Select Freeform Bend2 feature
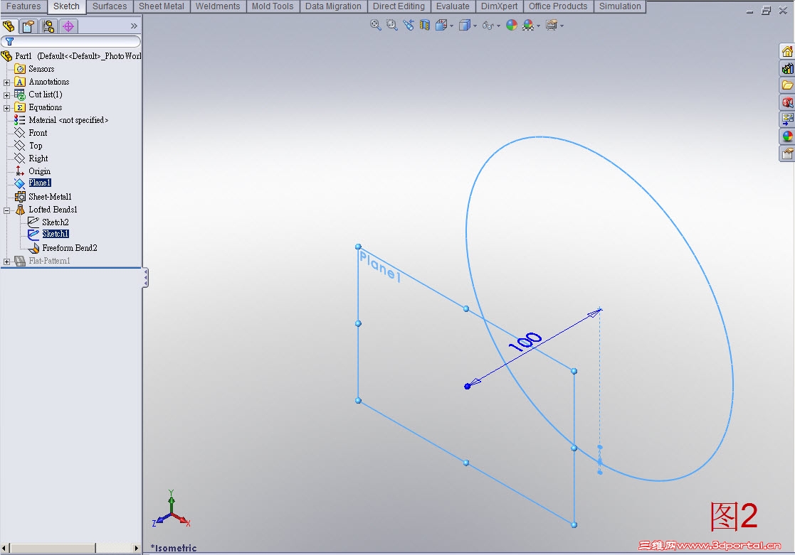Image resolution: width=795 pixels, height=555 pixels. click(x=70, y=247)
